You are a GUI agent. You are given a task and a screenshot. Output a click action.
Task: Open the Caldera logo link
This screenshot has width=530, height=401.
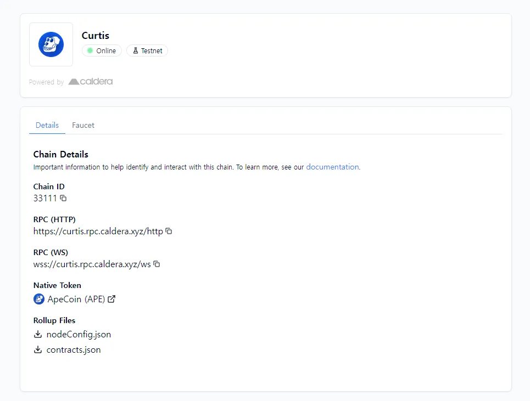pyautogui.click(x=91, y=82)
